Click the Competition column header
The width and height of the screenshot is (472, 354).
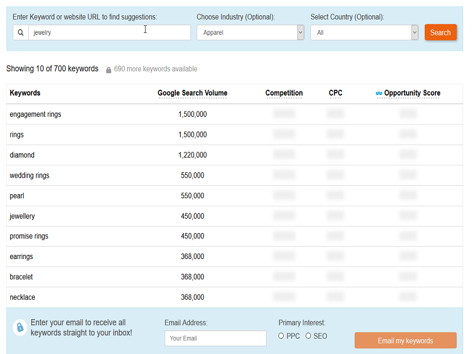(284, 93)
